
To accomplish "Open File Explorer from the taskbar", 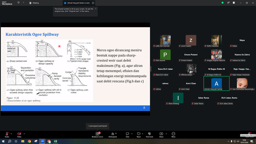I will tap(23, 141).
